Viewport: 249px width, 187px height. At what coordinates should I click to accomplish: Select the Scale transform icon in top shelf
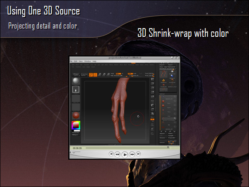pyautogui.click(x=104, y=74)
